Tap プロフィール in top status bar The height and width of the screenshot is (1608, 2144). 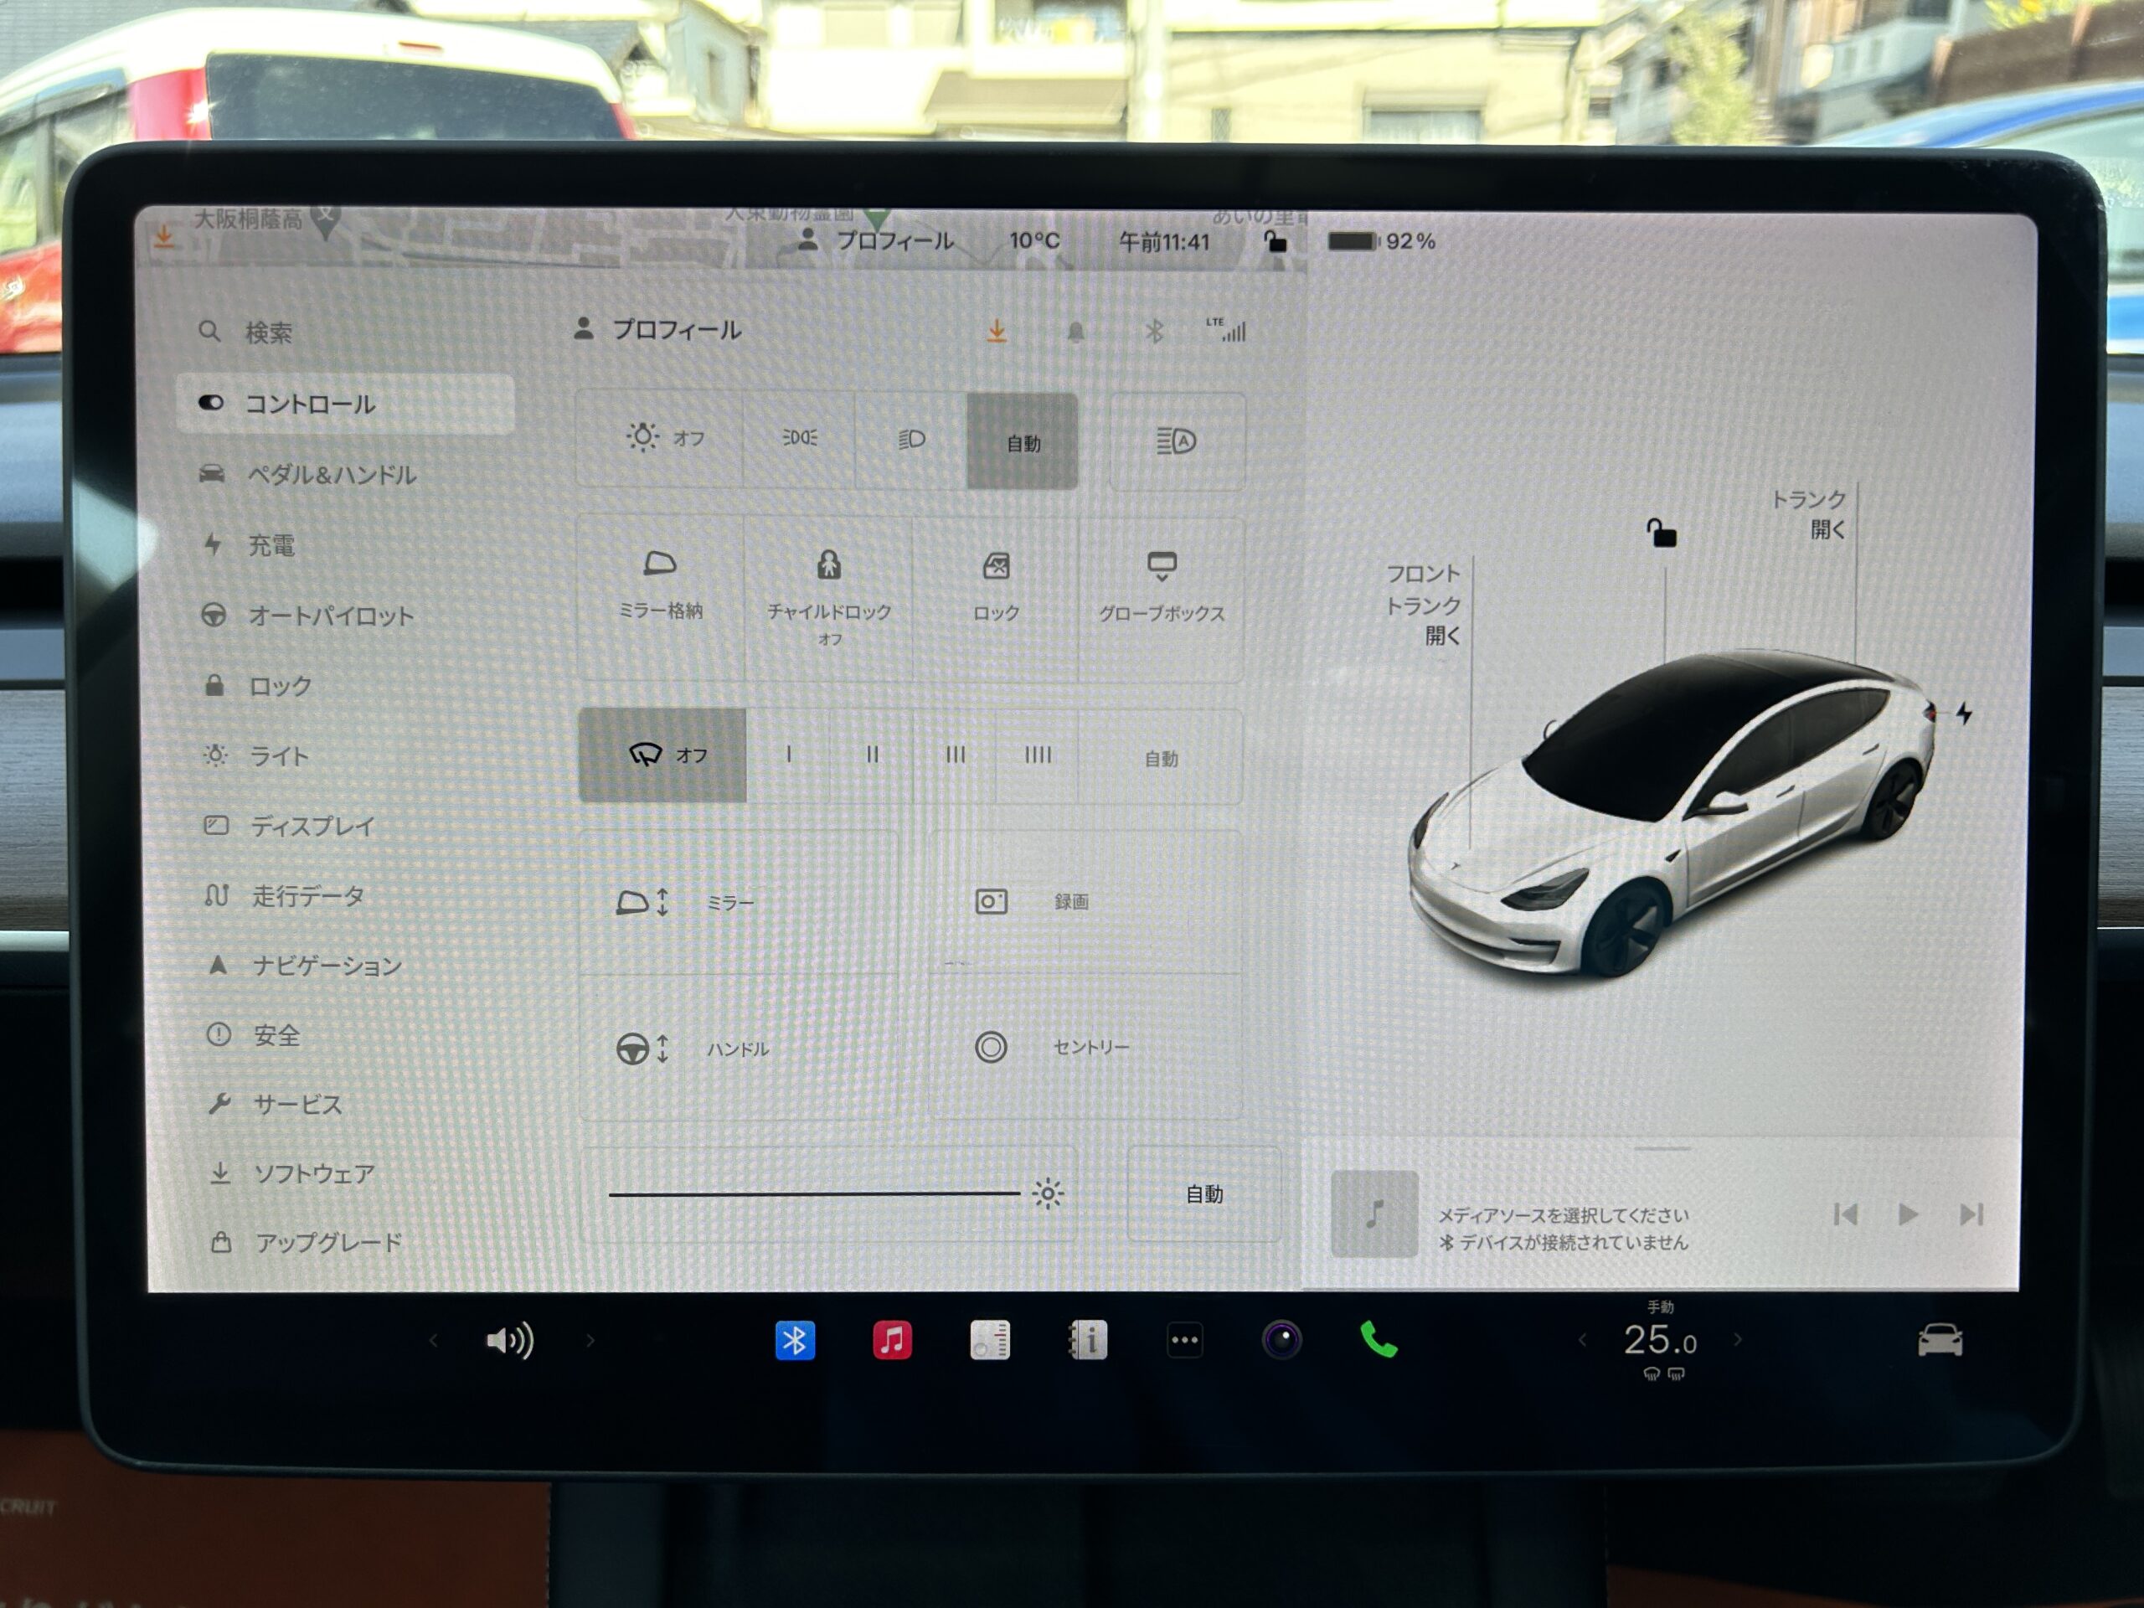[875, 240]
